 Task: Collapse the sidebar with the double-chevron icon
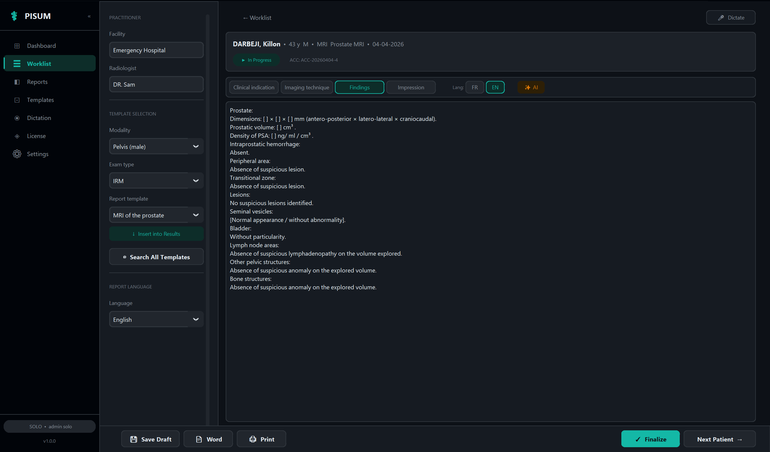tap(89, 16)
